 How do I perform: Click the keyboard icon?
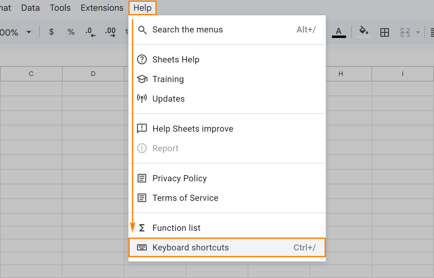click(x=142, y=247)
